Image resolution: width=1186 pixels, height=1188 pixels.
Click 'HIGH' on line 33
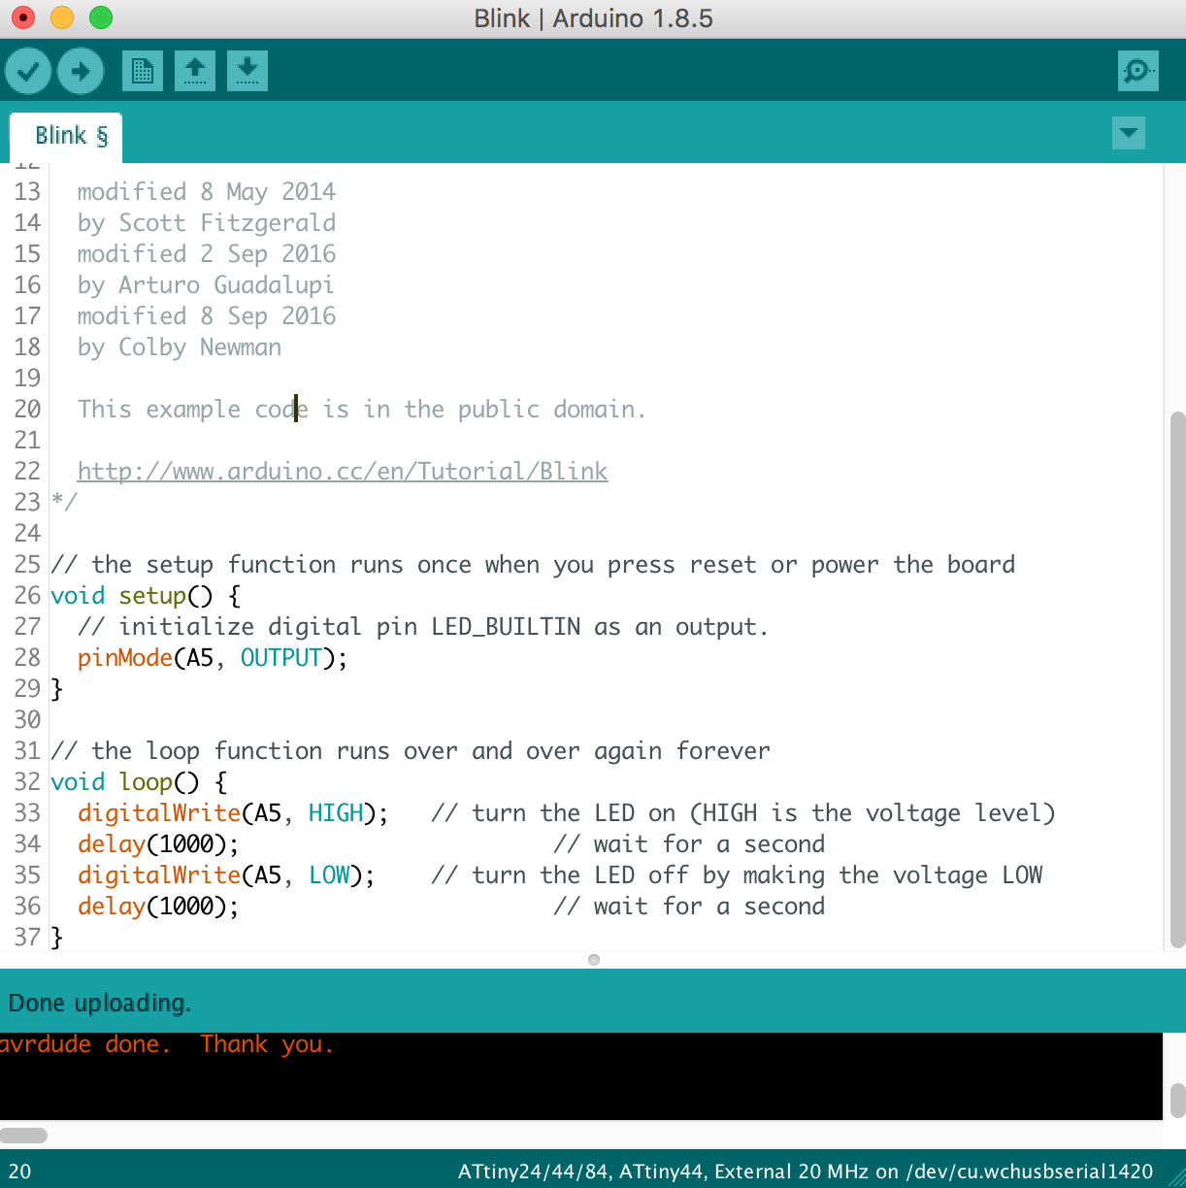tap(336, 813)
